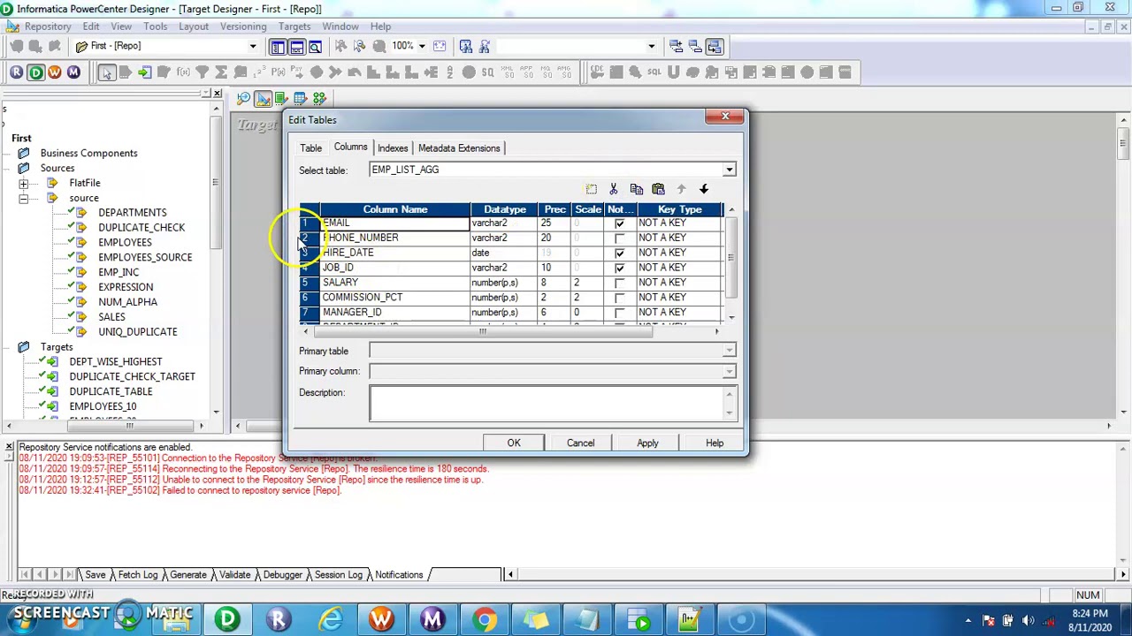Image resolution: width=1132 pixels, height=636 pixels.
Task: Uncheck Not Null for the JOB_ID row
Action: pos(619,268)
